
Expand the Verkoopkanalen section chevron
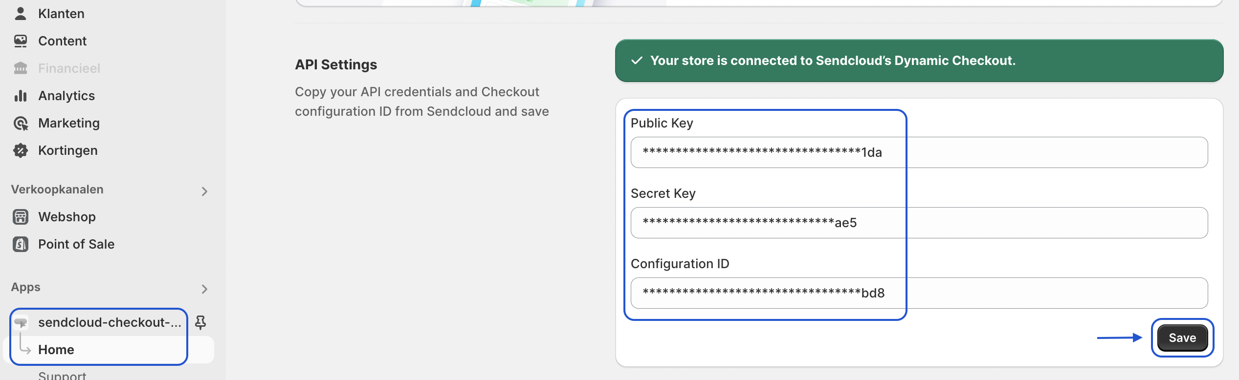(x=204, y=191)
